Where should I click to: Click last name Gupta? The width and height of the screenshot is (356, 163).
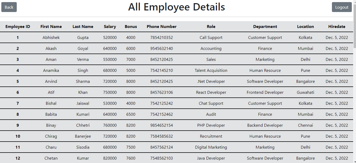point(83,38)
